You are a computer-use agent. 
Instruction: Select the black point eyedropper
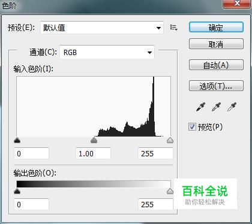pyautogui.click(x=200, y=107)
